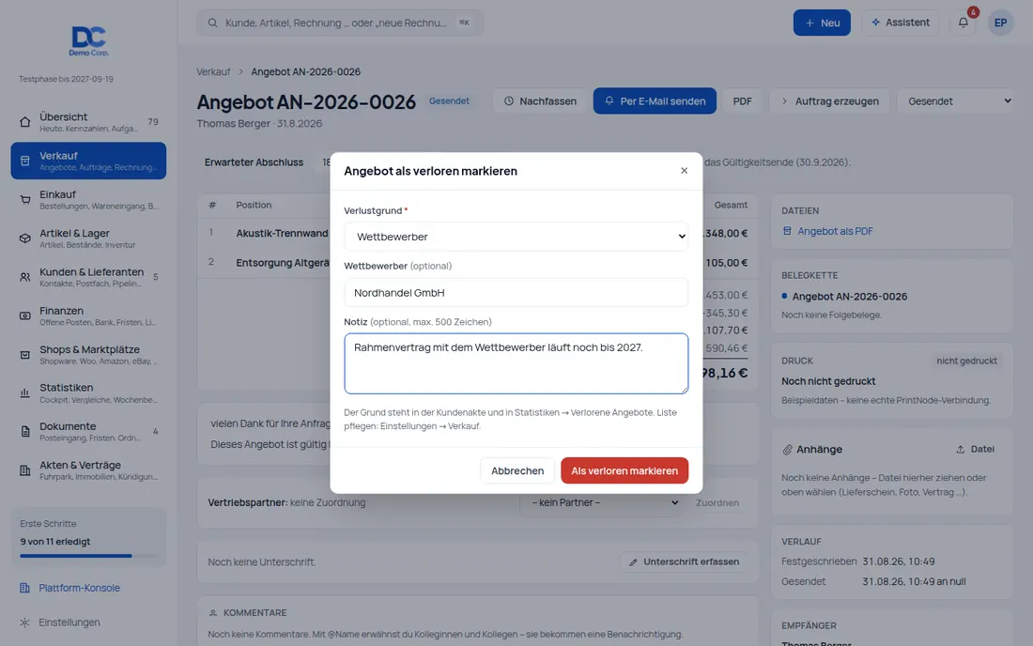This screenshot has width=1033, height=646.
Task: Click the Einstellungen gear icon
Action: point(24,623)
